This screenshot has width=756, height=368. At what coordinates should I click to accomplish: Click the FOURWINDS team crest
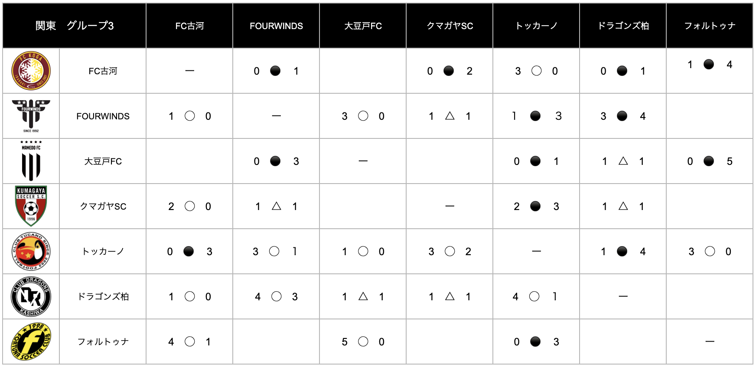[31, 115]
